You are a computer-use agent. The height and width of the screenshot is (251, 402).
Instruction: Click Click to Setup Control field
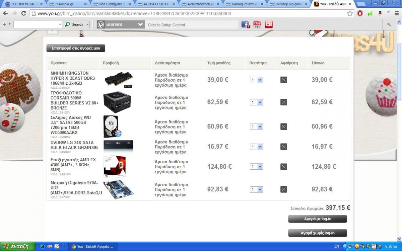(191, 25)
